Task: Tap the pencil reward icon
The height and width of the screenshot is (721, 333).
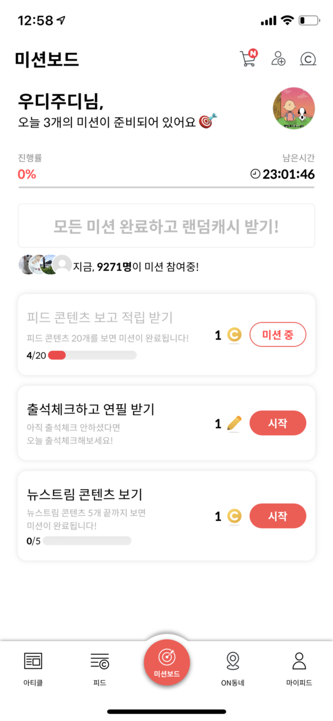Action: 235,423
